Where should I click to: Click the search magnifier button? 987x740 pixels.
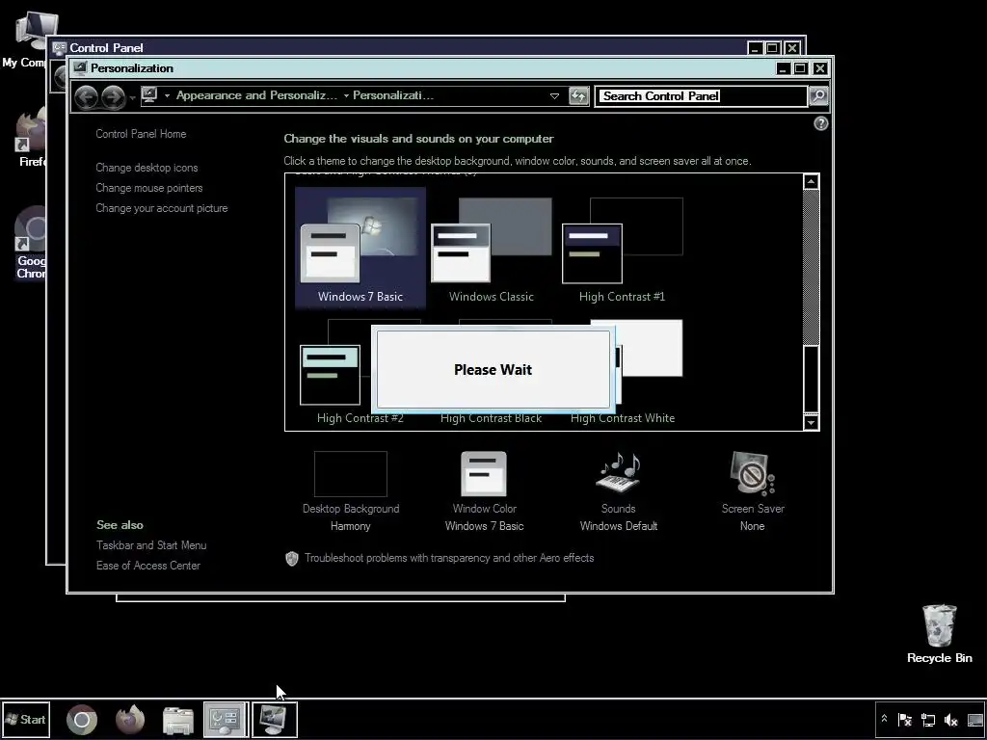click(x=818, y=95)
